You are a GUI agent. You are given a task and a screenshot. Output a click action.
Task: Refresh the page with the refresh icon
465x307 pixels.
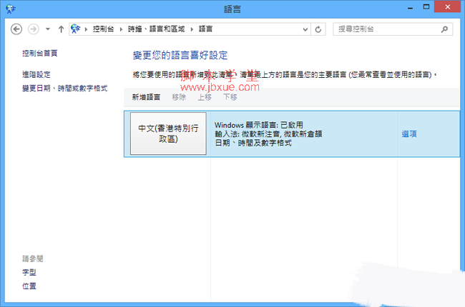pos(318,29)
